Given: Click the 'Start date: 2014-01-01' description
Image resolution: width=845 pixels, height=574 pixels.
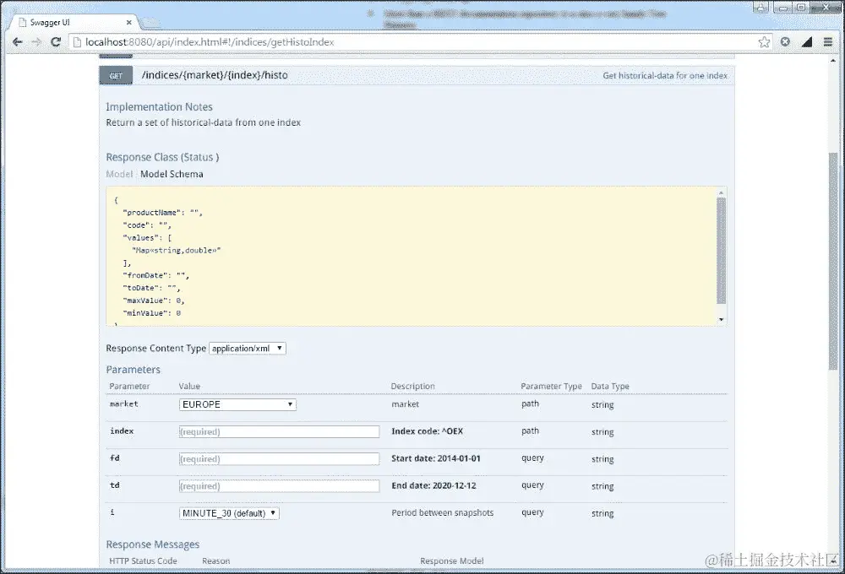Looking at the screenshot, I should click(x=436, y=458).
